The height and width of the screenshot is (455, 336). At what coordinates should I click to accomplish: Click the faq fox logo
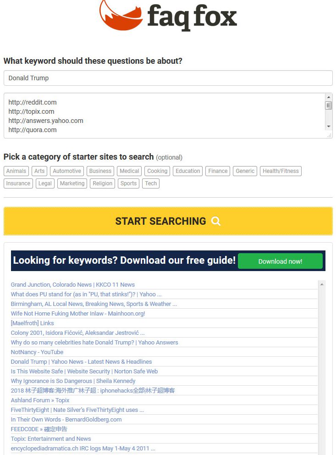pyautogui.click(x=168, y=15)
